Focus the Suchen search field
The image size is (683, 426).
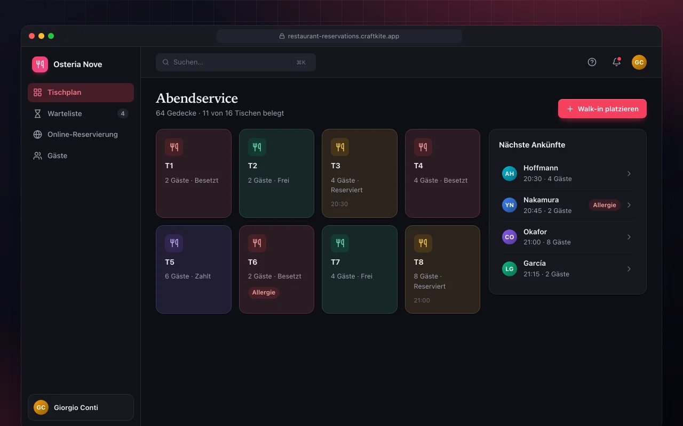pos(236,62)
